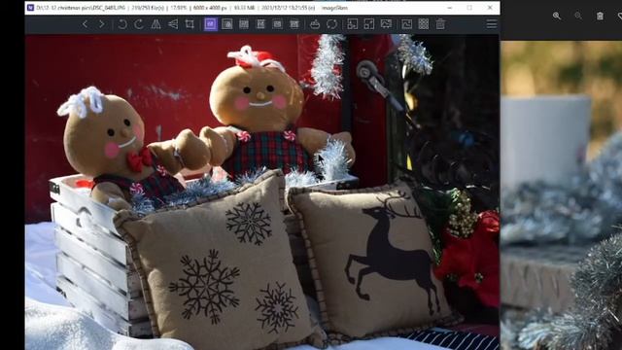Screen dimensions: 622x350
Task: Click the displayed gingerbread photo
Action: (261, 192)
